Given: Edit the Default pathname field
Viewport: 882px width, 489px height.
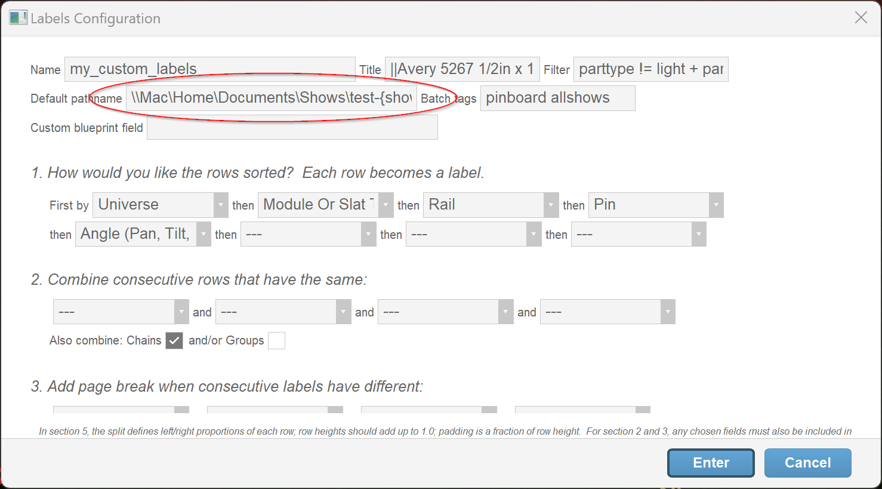Looking at the screenshot, I should click(271, 99).
